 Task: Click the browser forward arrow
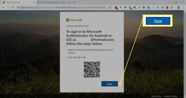point(8,7)
